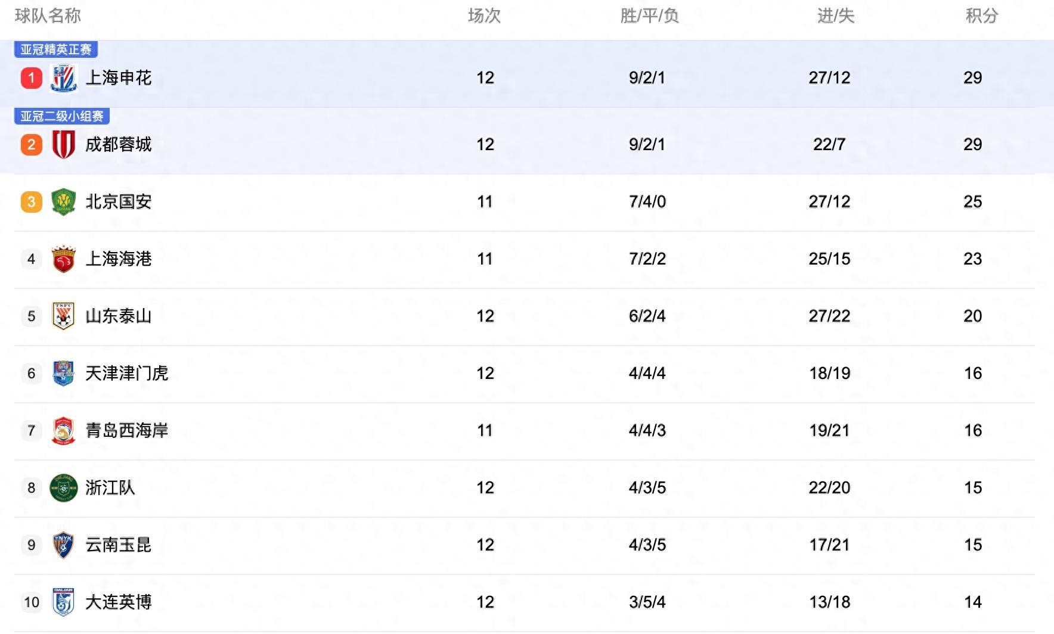Click the 亚冠精英正赛 qualification tag
1054x634 pixels.
click(56, 49)
